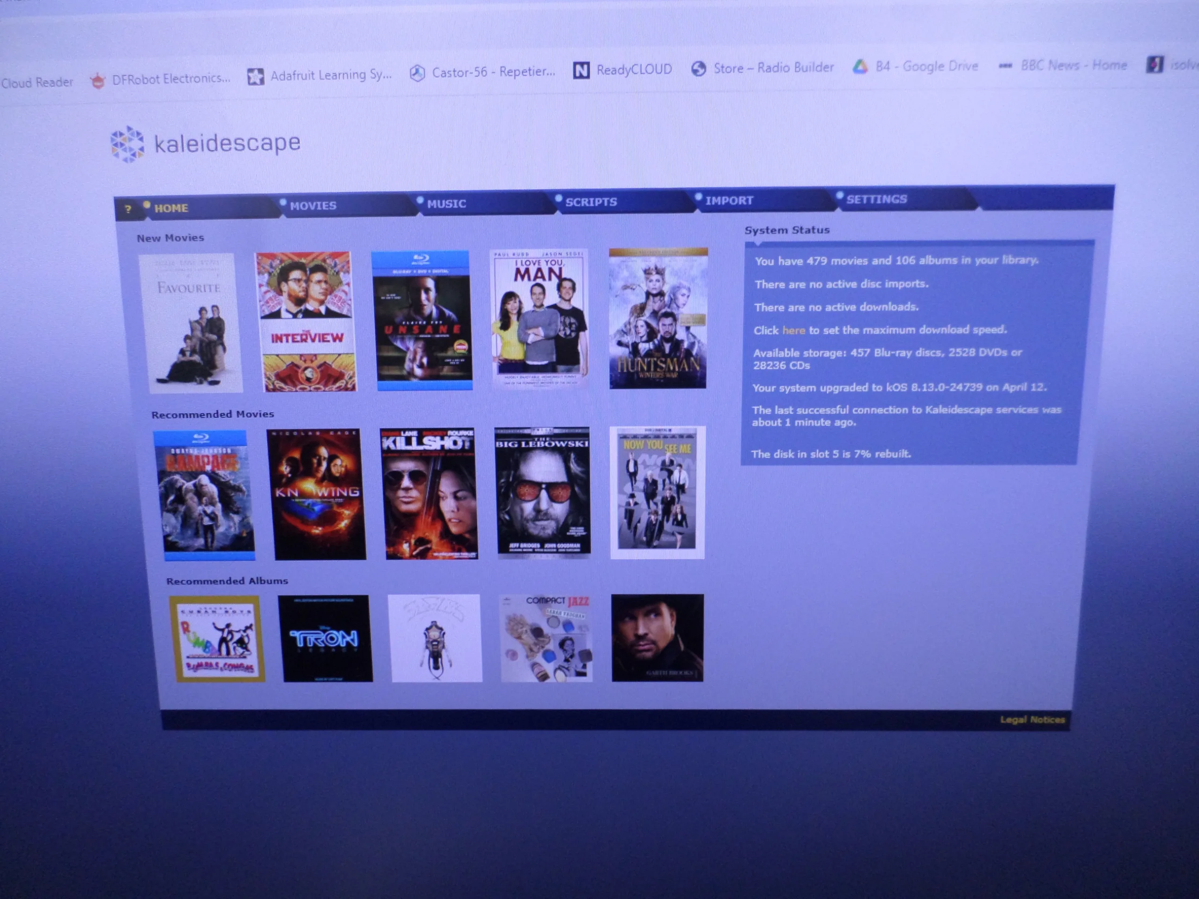Click 'You have 479 movies and 106 albums' text
1199x899 pixels.
(x=896, y=261)
